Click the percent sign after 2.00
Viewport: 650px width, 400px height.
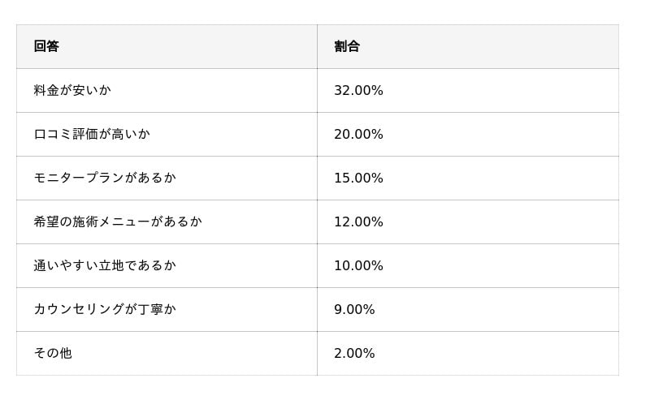tap(369, 353)
